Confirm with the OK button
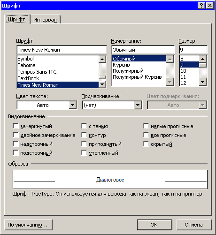216x235 pixels. 154,225
